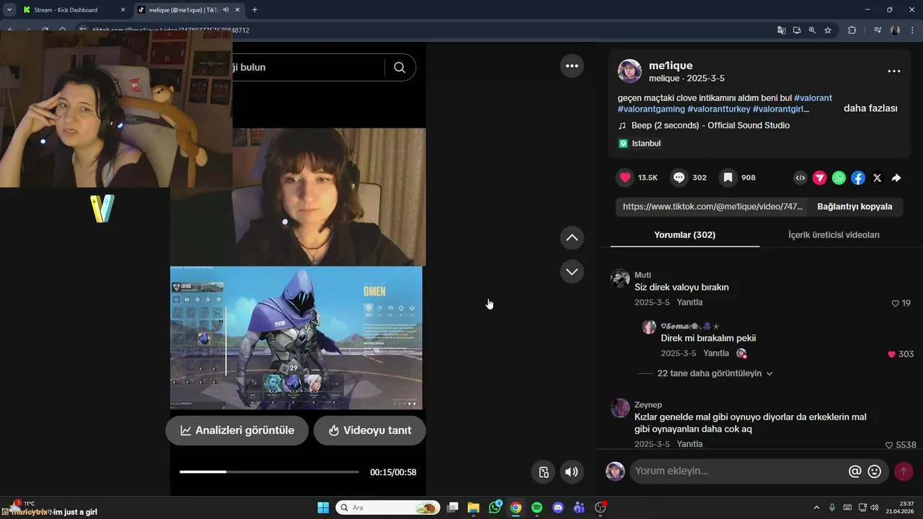Click the mention @ icon in comment box

855,471
